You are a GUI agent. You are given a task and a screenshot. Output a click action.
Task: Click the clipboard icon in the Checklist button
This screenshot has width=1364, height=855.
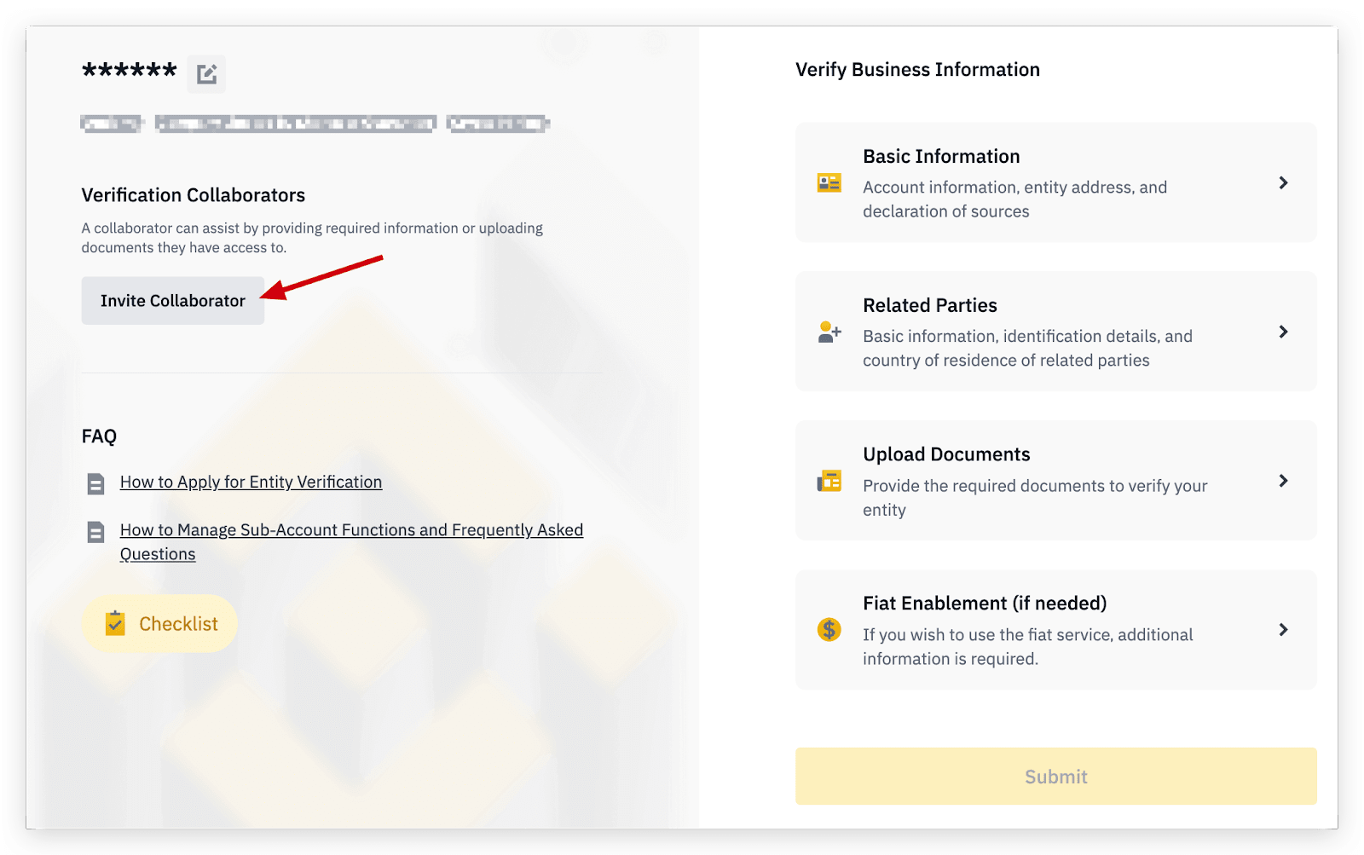[115, 623]
